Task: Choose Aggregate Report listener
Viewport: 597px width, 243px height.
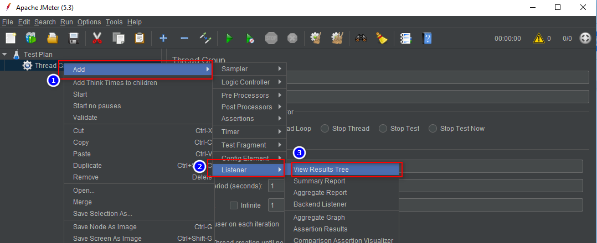Action: click(x=342, y=193)
